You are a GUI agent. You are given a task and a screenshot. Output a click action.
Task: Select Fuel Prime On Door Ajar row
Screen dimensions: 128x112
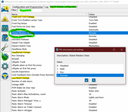pos(70,27)
